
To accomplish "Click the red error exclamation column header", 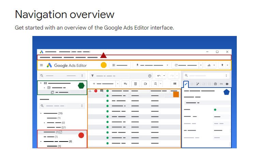I will 96,91.
